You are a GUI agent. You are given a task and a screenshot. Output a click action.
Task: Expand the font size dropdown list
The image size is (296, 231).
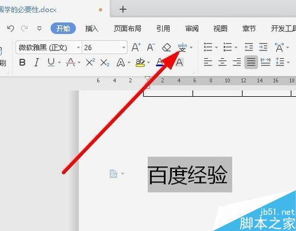point(124,48)
